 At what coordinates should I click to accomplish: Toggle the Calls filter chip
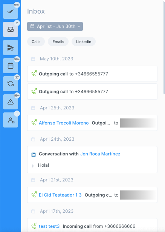[36, 41]
